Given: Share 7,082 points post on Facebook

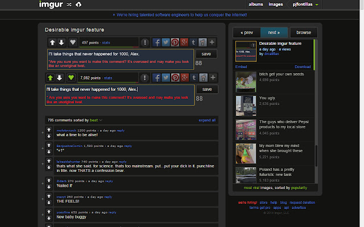Looking at the screenshot, I should (157, 78).
